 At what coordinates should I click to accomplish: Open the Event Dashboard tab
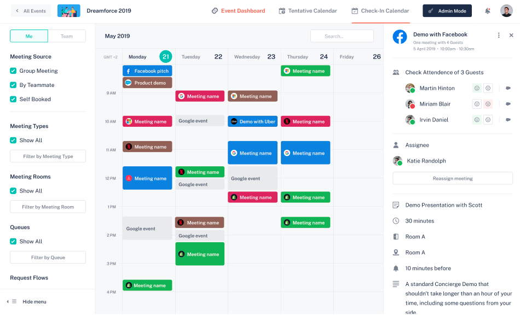238,11
